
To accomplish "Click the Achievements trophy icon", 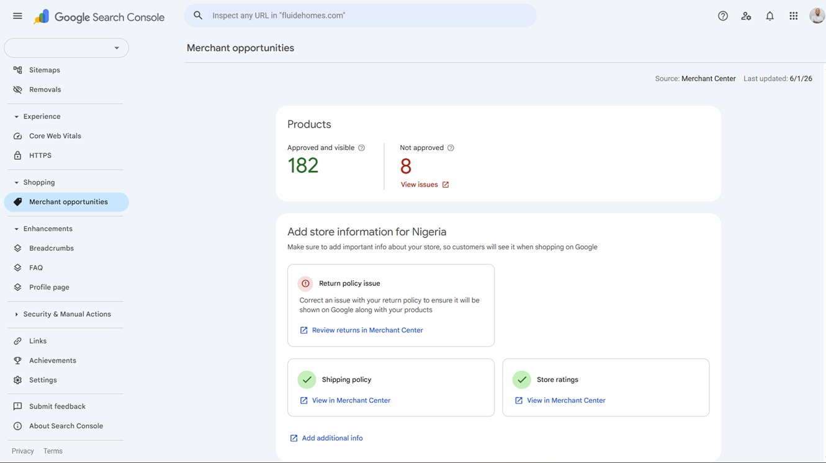I will [x=17, y=361].
